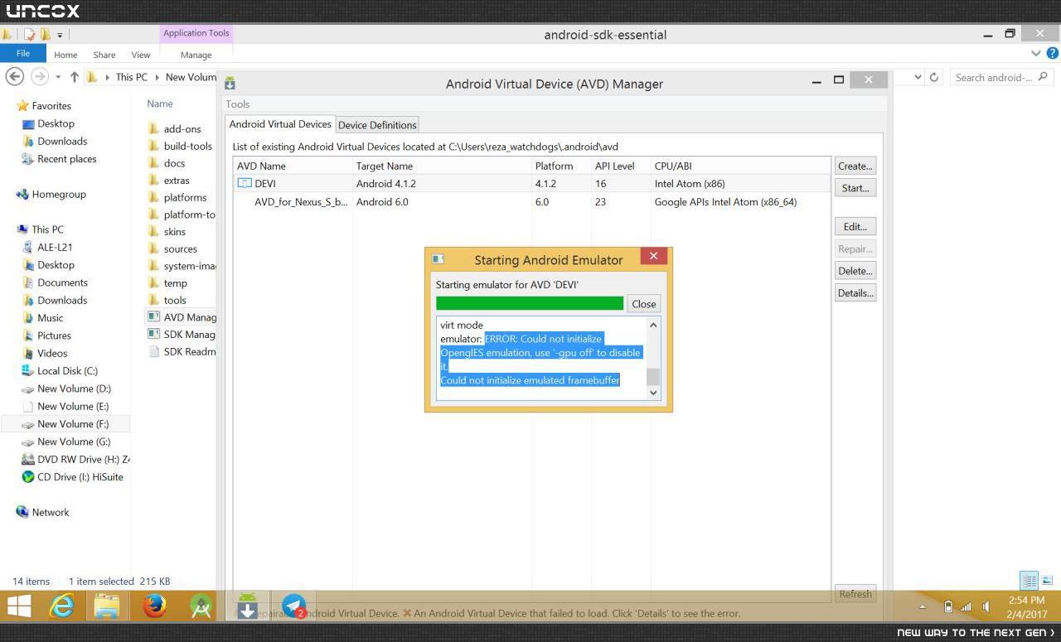The height and width of the screenshot is (642, 1061).
Task: Switch to the Device Definitions tab
Action: (x=377, y=125)
